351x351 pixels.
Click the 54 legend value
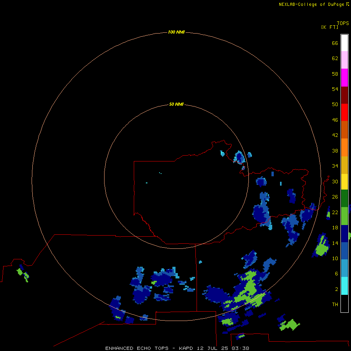(x=335, y=89)
